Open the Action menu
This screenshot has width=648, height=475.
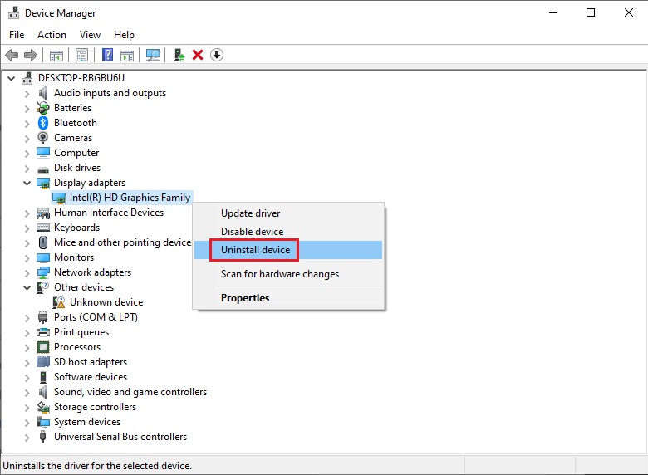[52, 35]
